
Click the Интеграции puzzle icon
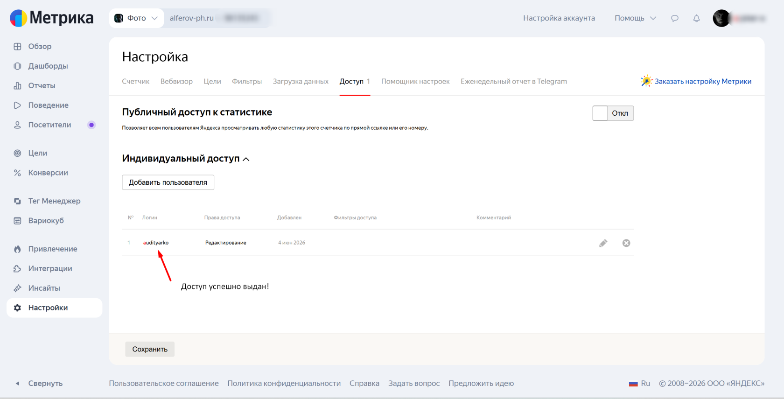(17, 269)
